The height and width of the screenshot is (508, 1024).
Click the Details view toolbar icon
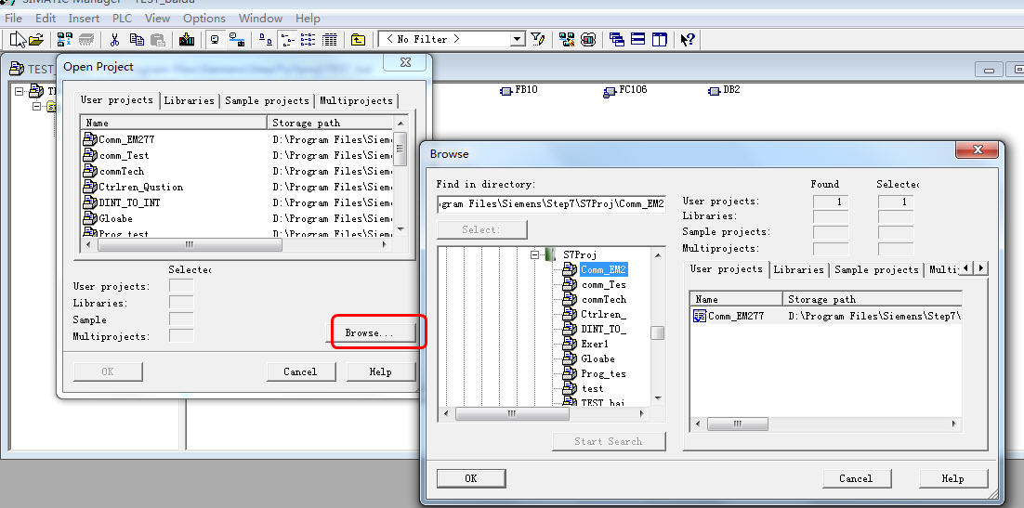329,40
